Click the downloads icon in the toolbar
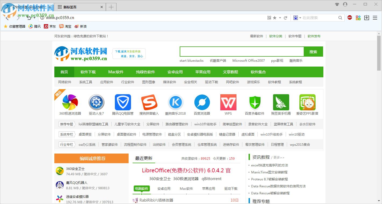Image resolution: width=382 pixels, height=204 pixels. click(367, 17)
